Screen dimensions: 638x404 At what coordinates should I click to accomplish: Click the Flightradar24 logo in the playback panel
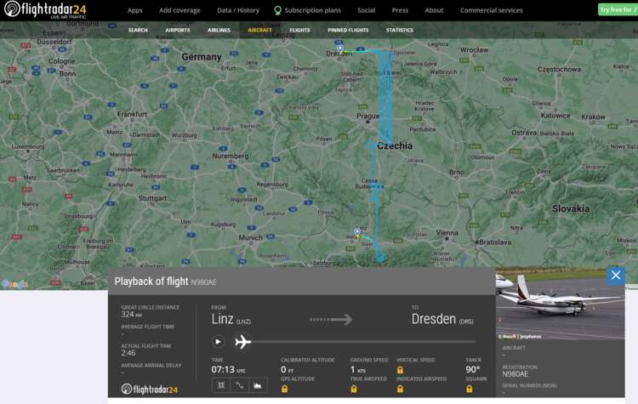pos(150,389)
